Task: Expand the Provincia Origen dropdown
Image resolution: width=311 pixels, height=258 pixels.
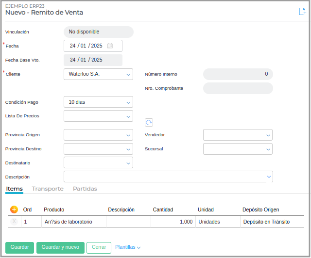Action: pos(128,135)
